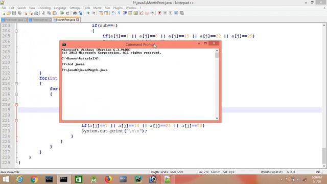Launch Firefox from taskbar

coord(108,179)
